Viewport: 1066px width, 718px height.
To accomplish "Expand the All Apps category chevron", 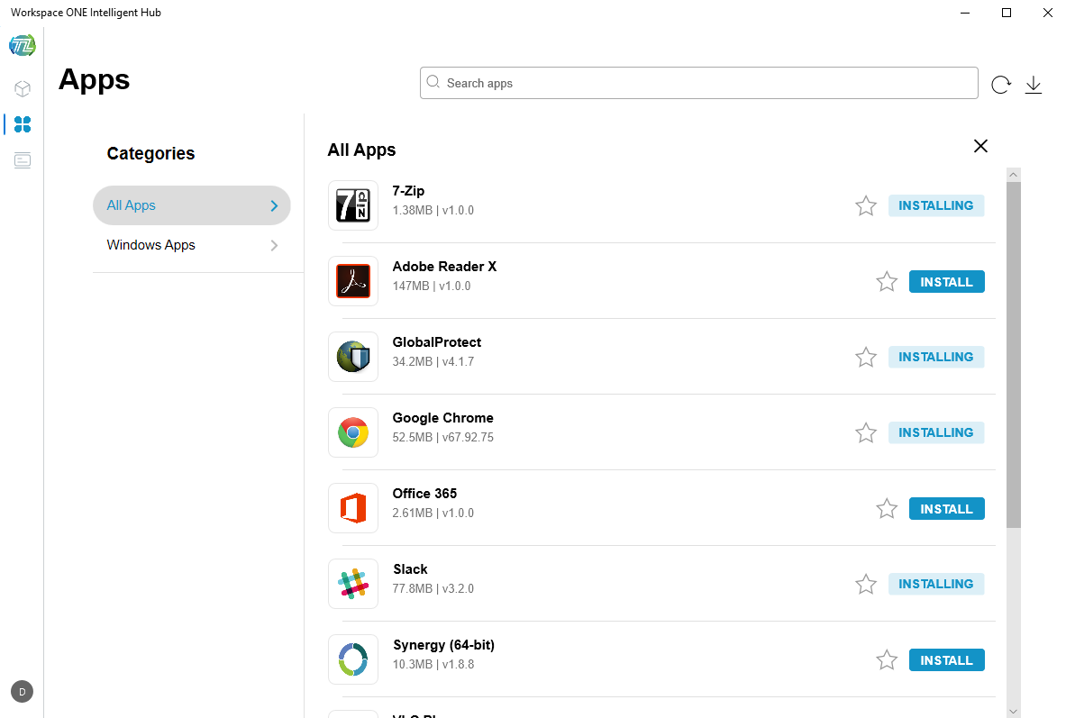I will coord(273,205).
